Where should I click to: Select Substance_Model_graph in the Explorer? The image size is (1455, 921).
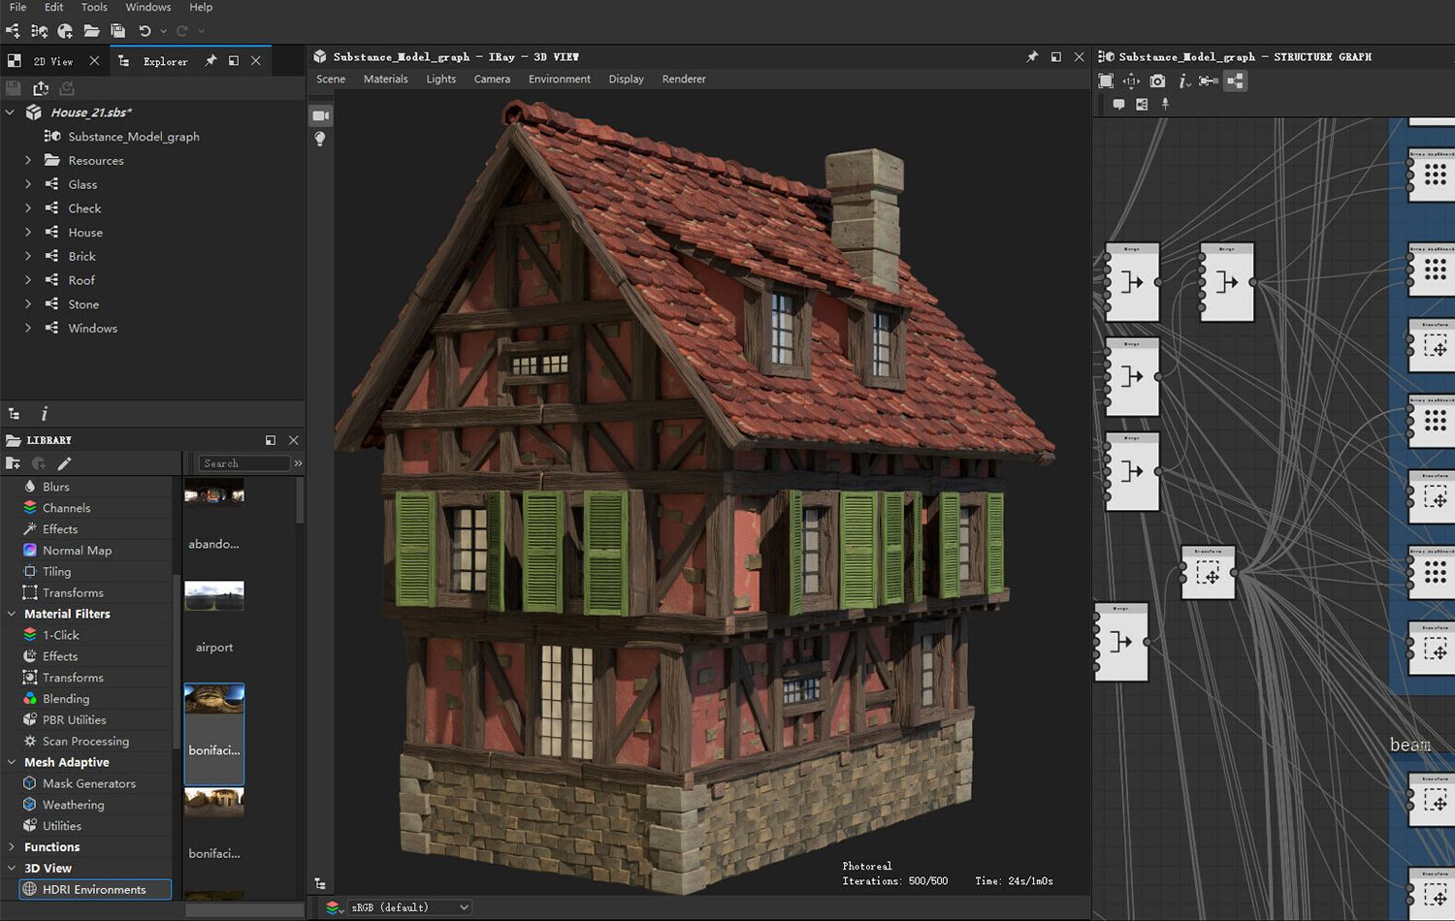click(134, 137)
